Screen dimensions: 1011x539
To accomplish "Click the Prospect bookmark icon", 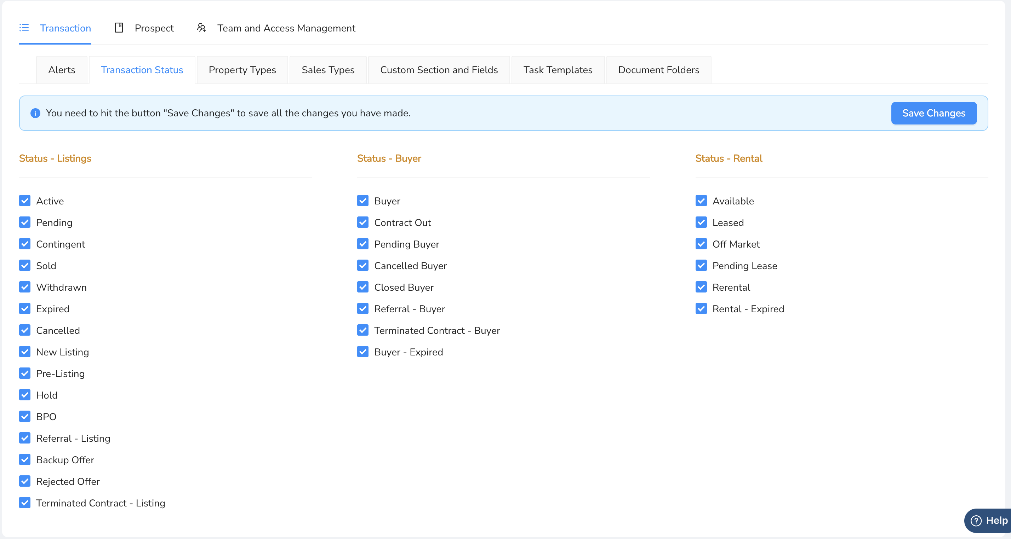I will 119,28.
